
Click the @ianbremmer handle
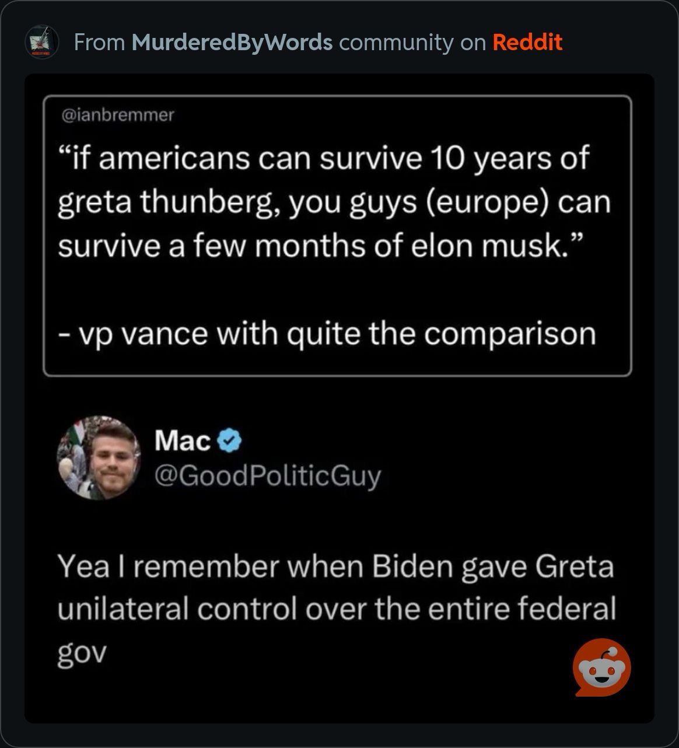coord(118,116)
